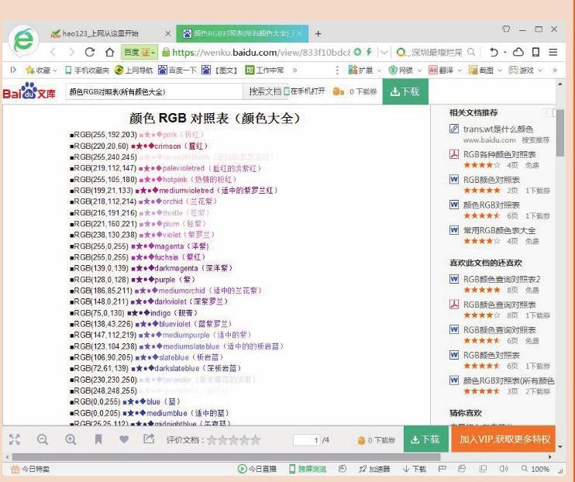Rate the document five stars

pos(256,439)
